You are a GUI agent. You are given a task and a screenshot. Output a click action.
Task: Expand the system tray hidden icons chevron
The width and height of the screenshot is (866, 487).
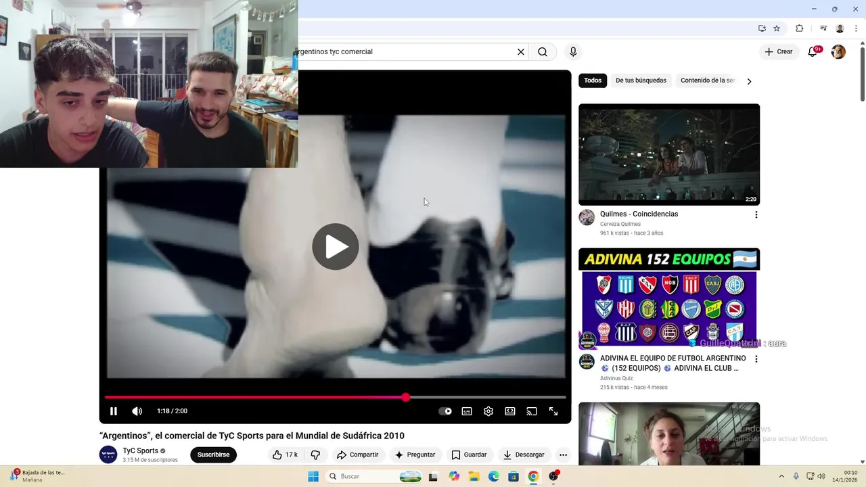coord(781,476)
